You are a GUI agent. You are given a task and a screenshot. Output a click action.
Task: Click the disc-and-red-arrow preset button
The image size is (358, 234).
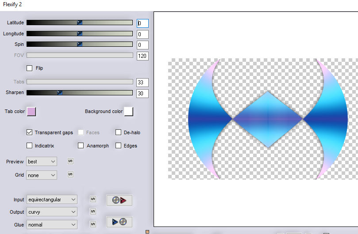119,200
